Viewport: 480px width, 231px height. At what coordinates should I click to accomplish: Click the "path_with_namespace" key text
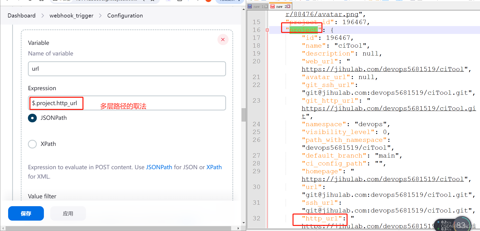pyautogui.click(x=344, y=140)
